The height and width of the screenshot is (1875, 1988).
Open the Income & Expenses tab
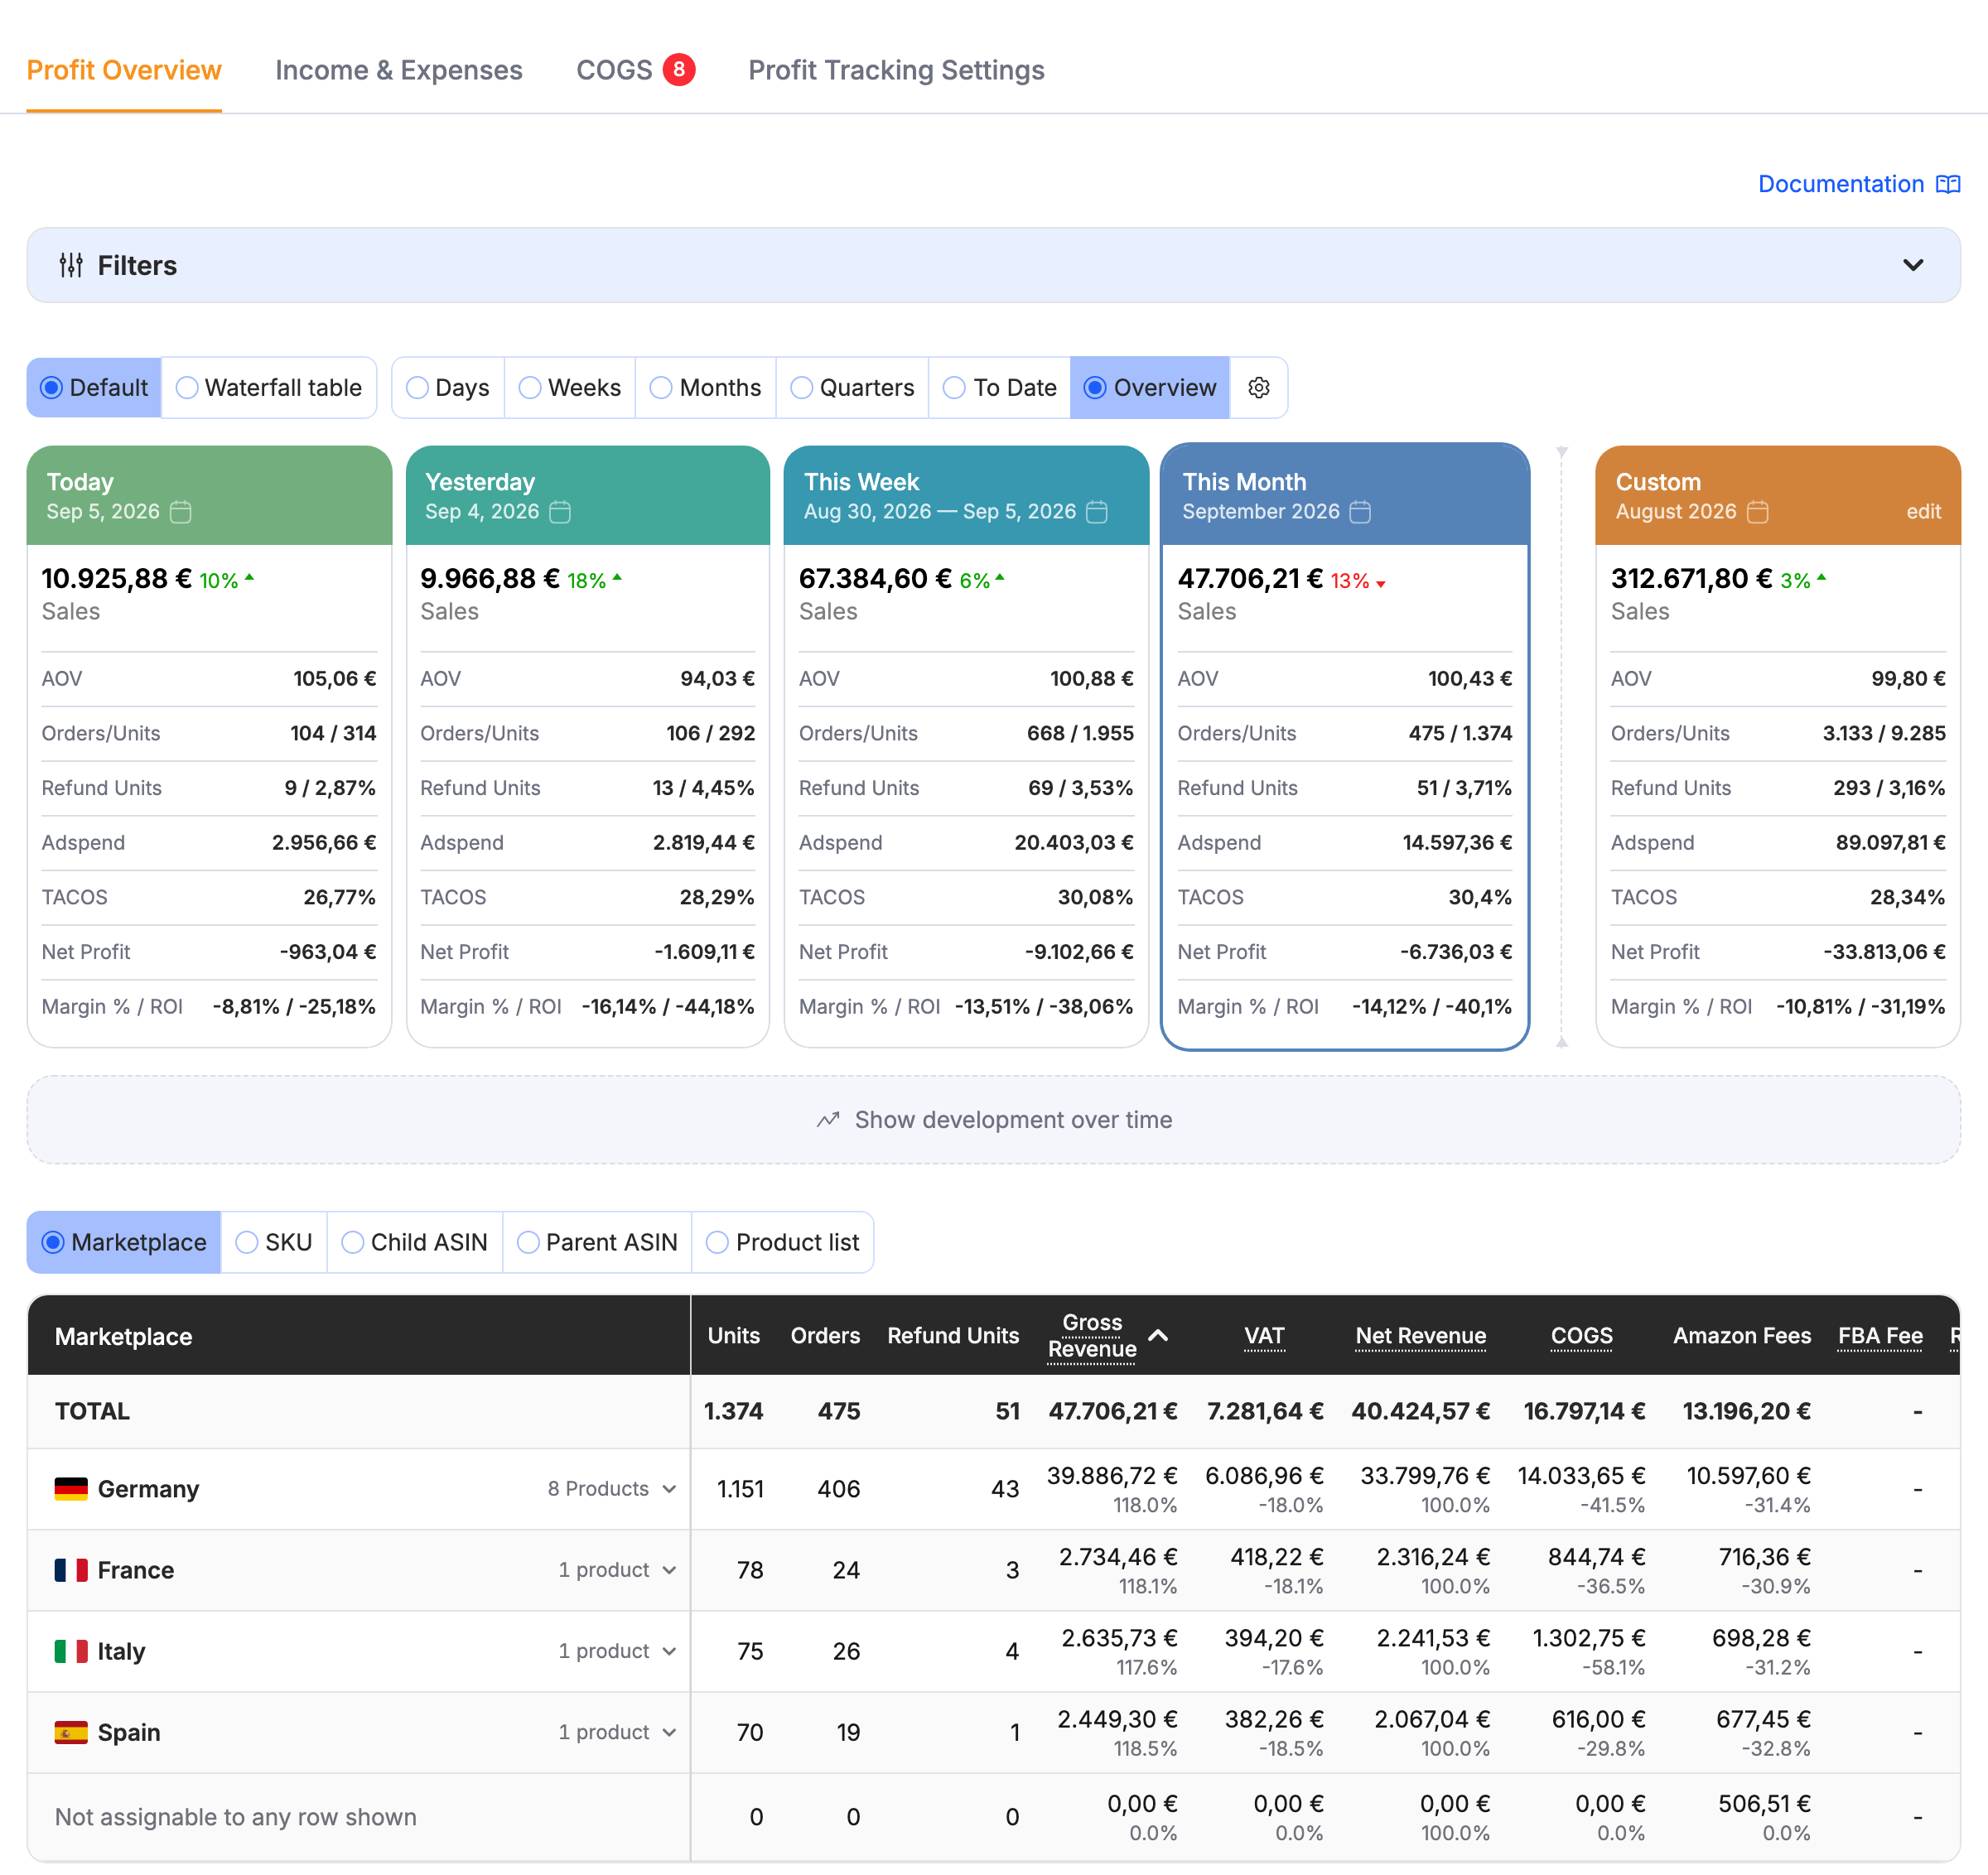[399, 70]
